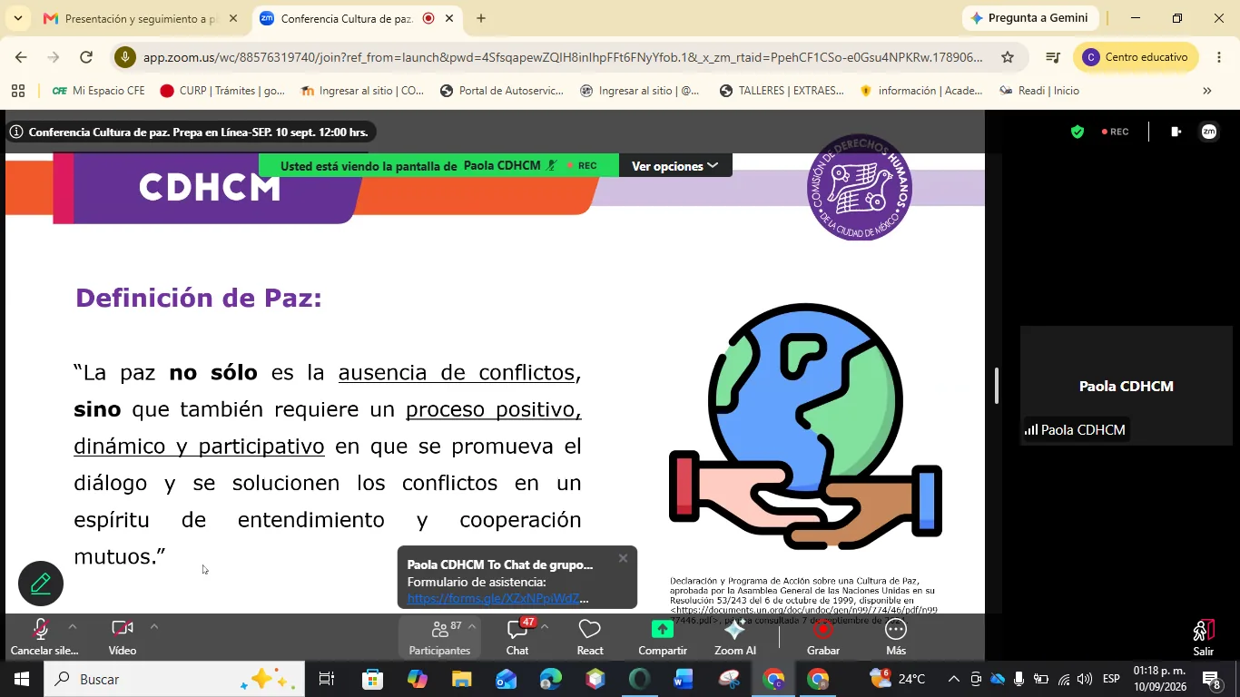Expand the caret next to Chat
The width and height of the screenshot is (1240, 697).
coord(545,626)
